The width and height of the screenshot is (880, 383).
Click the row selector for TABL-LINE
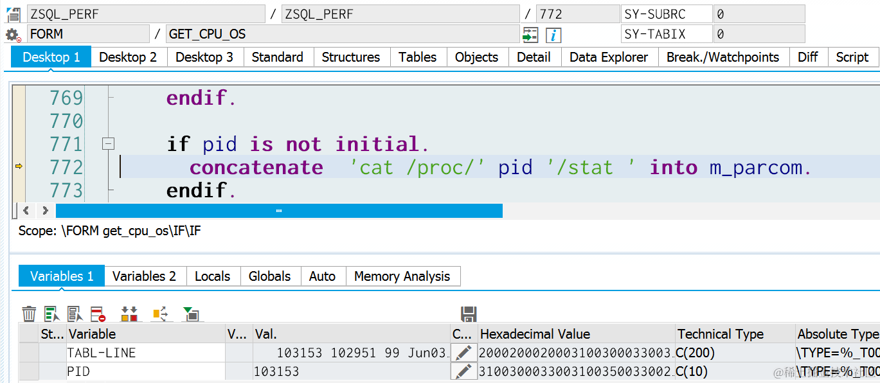[29, 353]
